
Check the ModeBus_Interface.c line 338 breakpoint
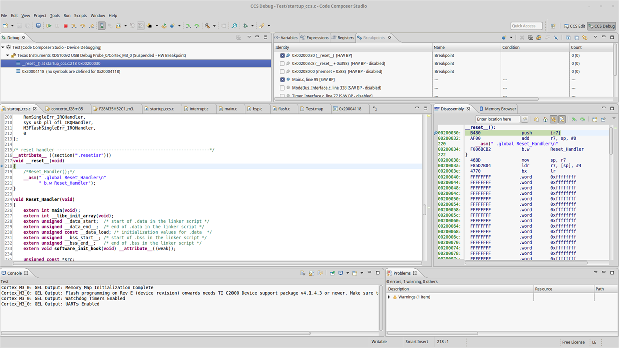(282, 88)
